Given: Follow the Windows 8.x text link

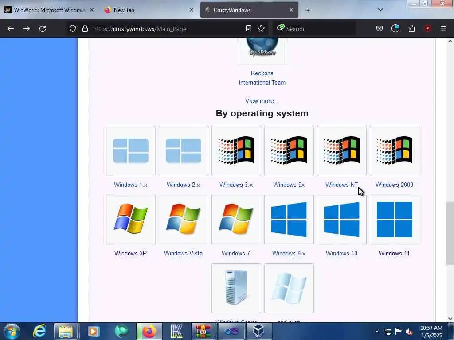Looking at the screenshot, I should click(x=289, y=253).
